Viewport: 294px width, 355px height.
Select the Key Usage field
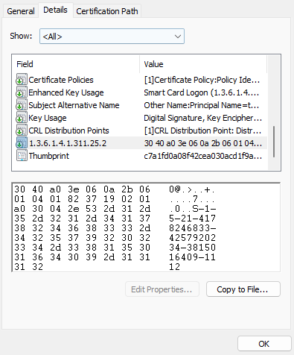pyautogui.click(x=48, y=118)
